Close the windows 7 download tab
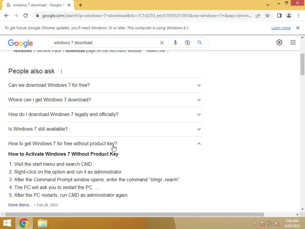305x229 pixels. (x=69, y=5)
